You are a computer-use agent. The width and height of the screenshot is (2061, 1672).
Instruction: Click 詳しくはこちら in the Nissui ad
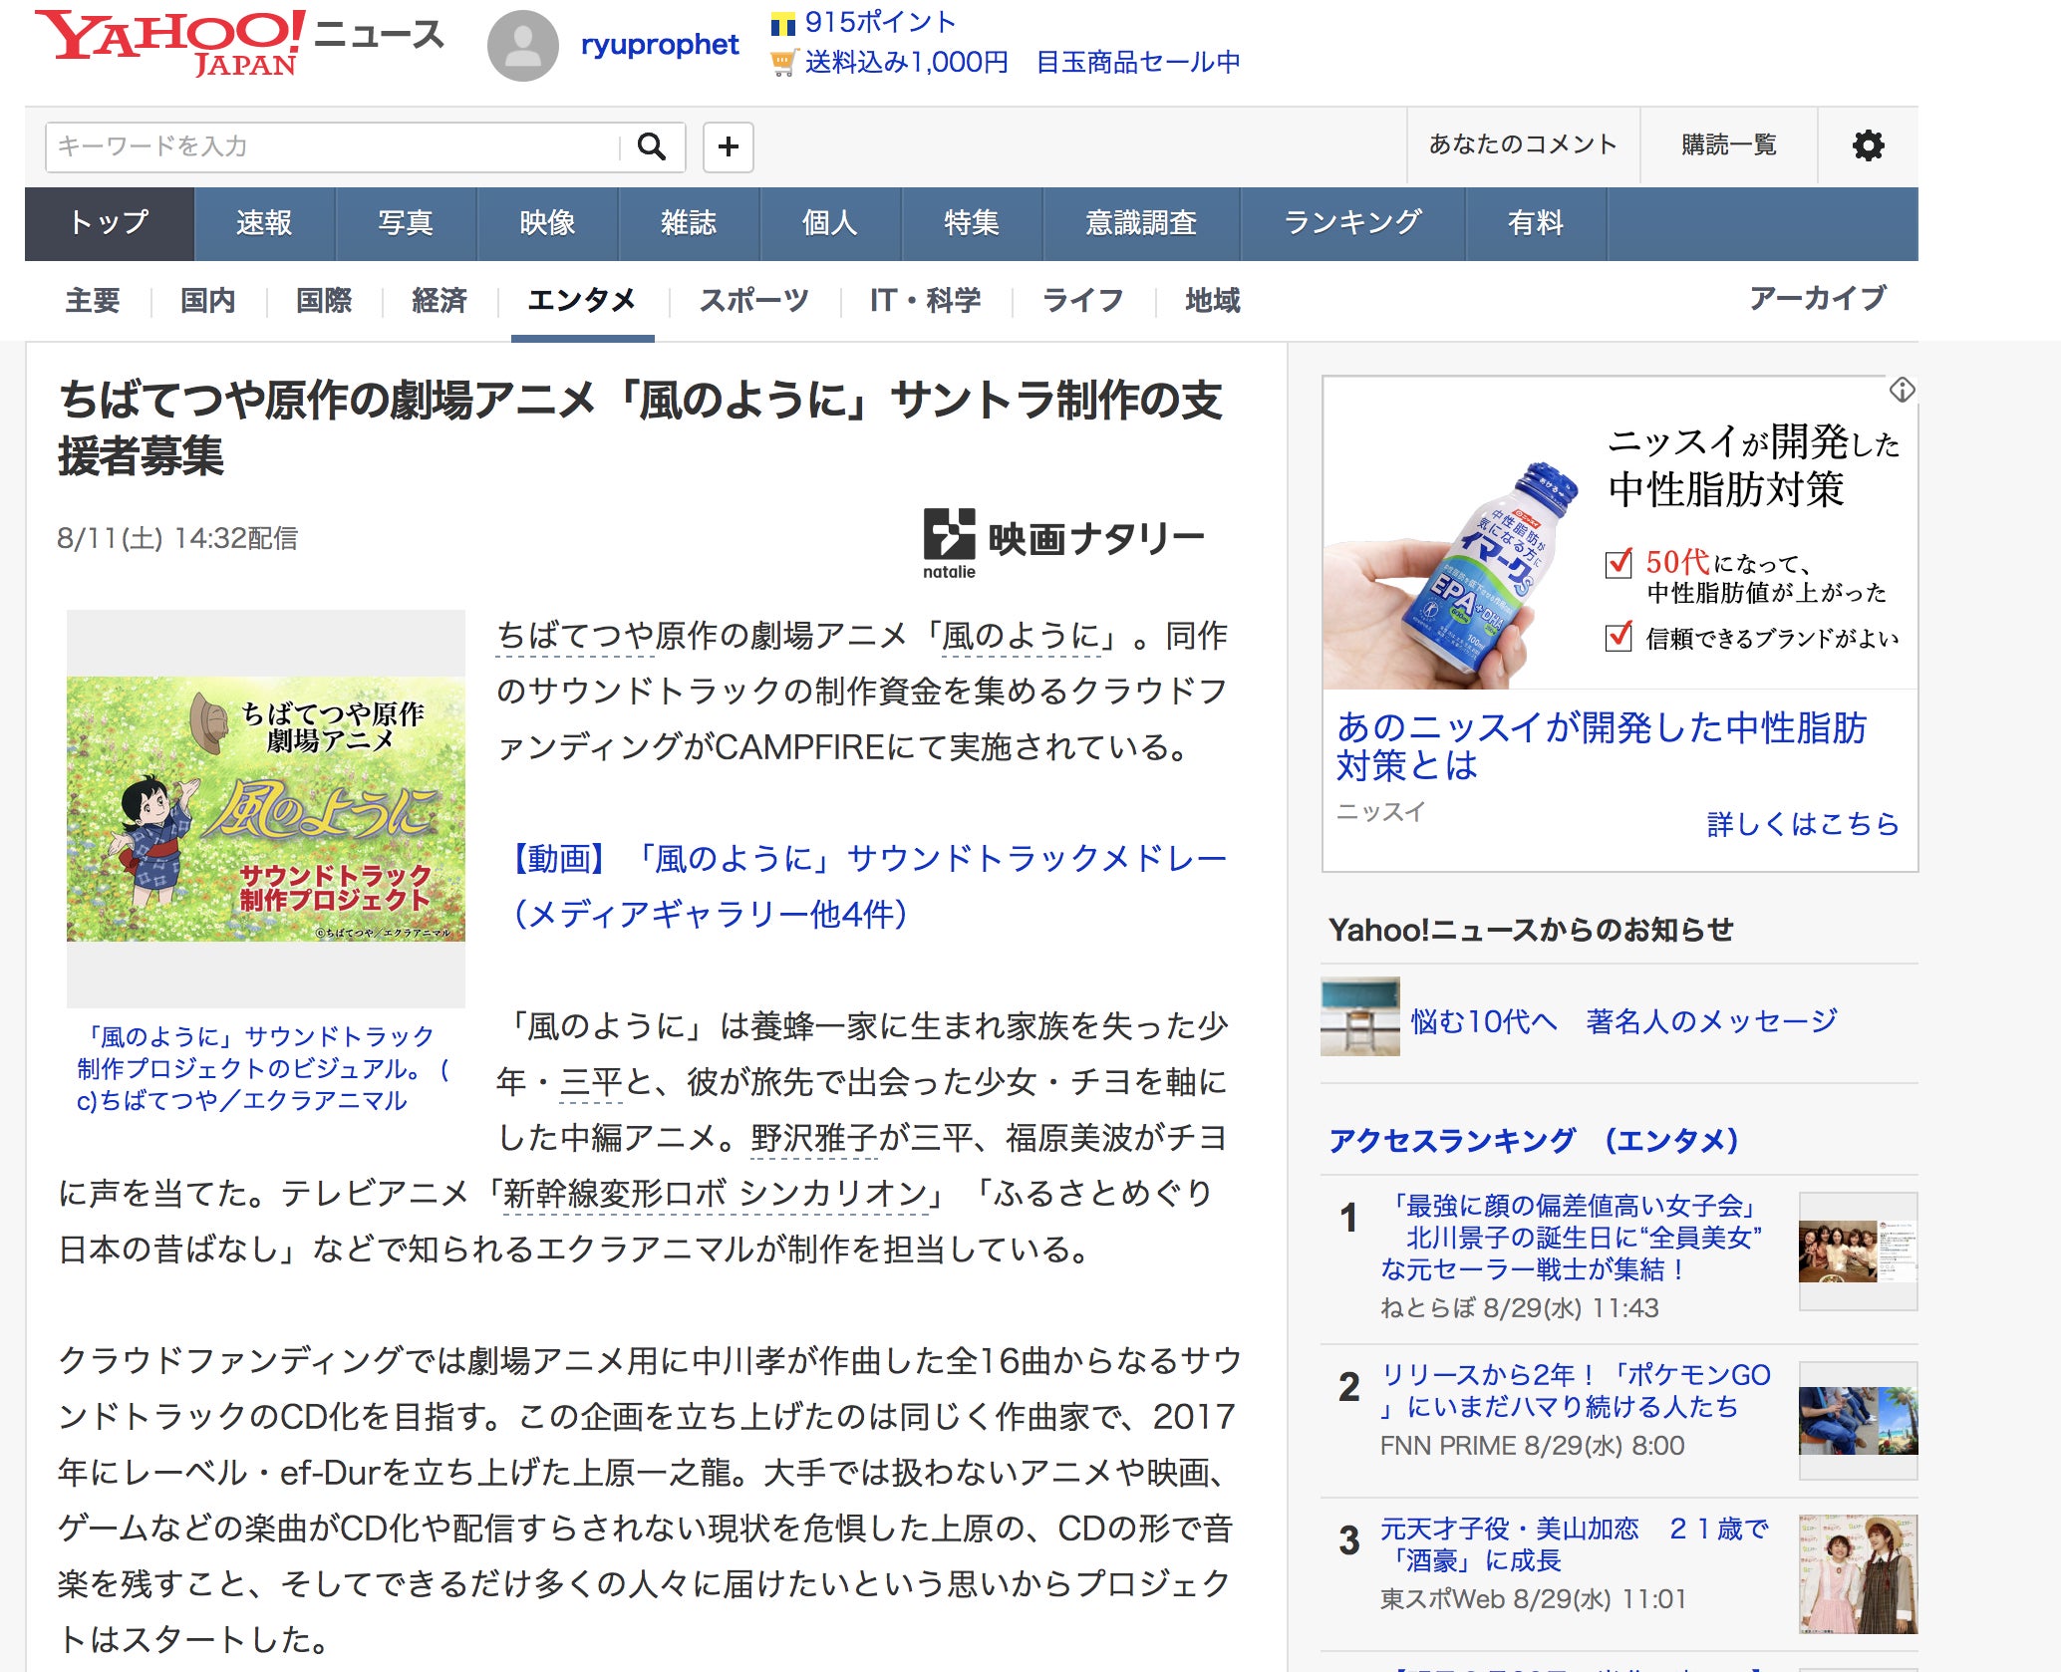1802,824
